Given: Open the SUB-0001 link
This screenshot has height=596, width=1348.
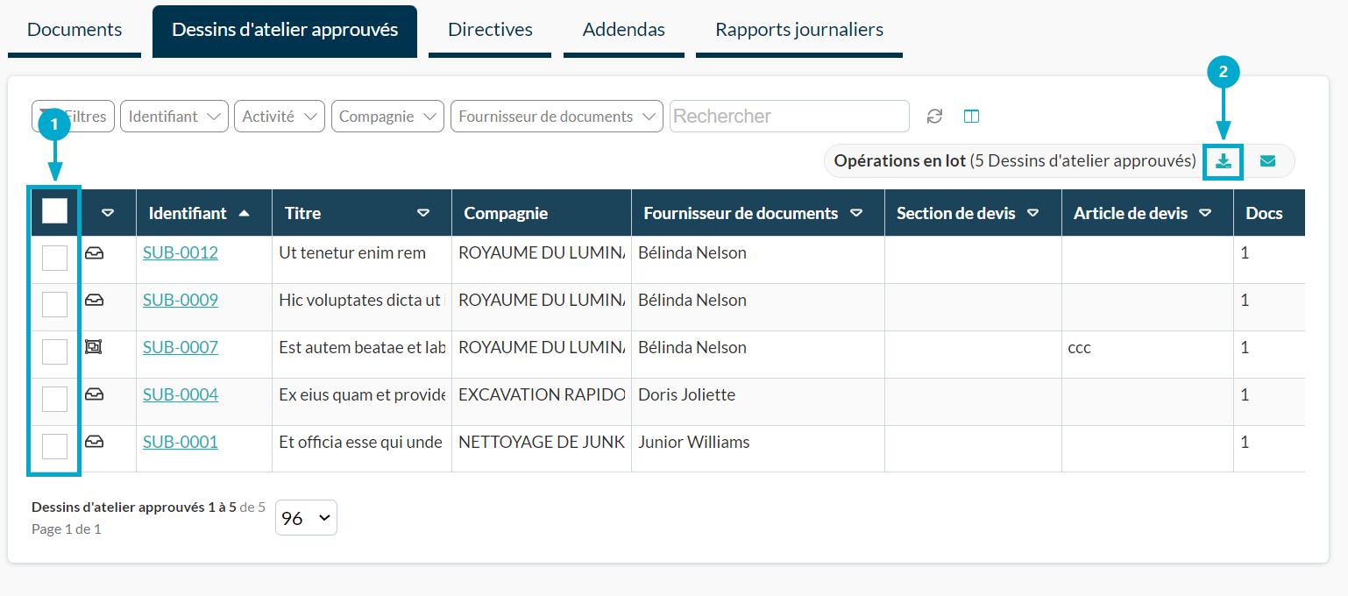Looking at the screenshot, I should coord(181,442).
